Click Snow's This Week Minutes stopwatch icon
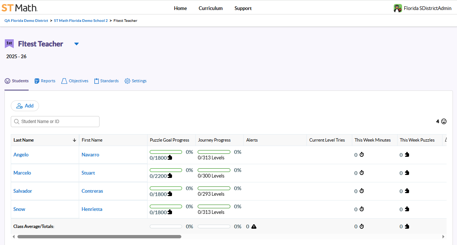Screen dimensions: 457x245 point(362,209)
